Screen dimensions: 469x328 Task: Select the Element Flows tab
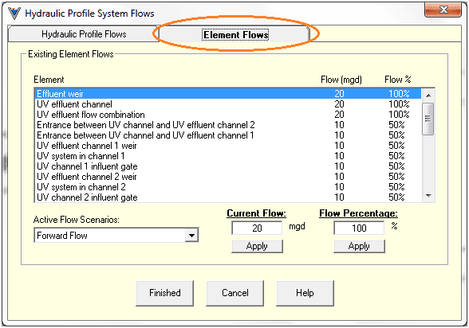click(x=235, y=34)
